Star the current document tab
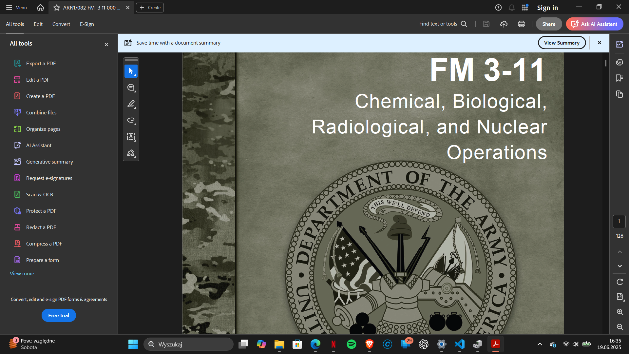629x354 pixels. pos(57,8)
